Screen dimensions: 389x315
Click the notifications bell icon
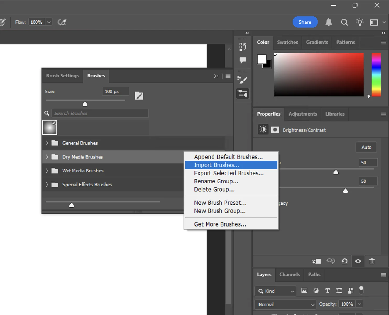click(x=329, y=22)
